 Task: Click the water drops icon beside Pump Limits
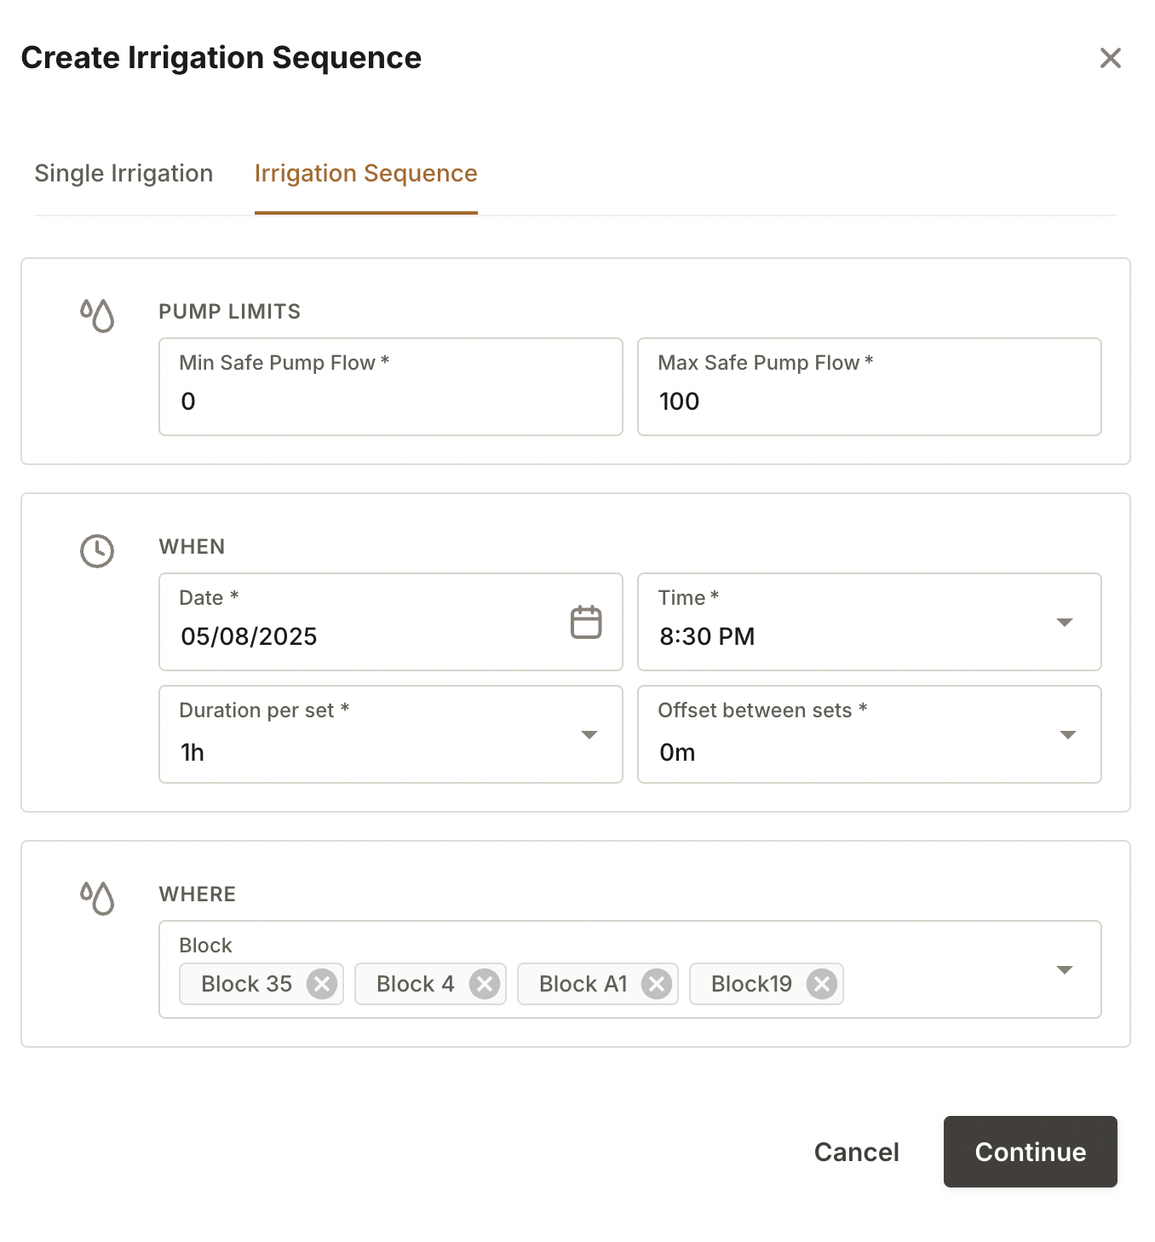pos(97,315)
